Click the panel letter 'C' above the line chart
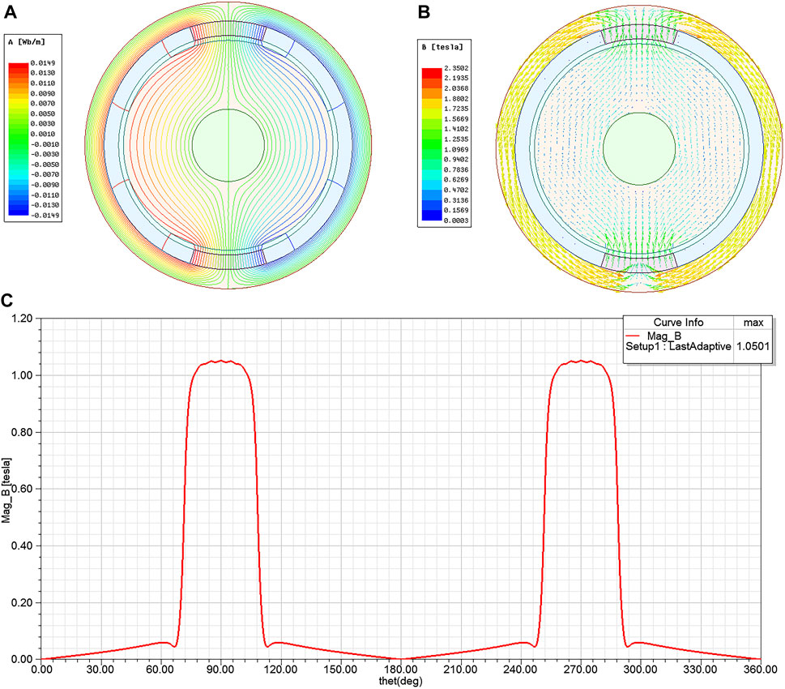Image resolution: width=785 pixels, height=689 pixels. (7, 300)
